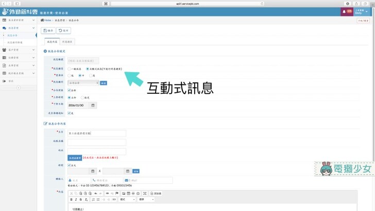Switch to the 問卷調查 tab
This screenshot has width=375, height=211.
pos(67,41)
